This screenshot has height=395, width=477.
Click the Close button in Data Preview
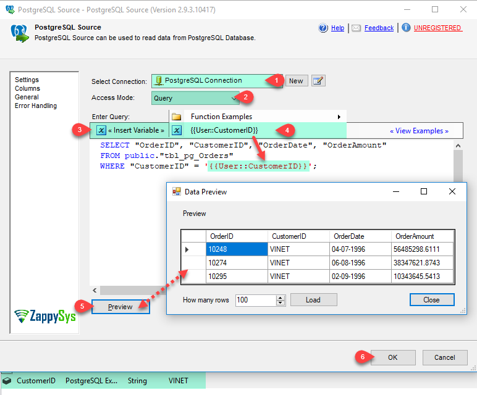click(x=432, y=300)
